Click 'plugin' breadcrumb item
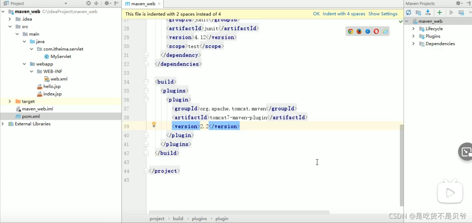This screenshot has width=472, height=223. pyautogui.click(x=222, y=219)
